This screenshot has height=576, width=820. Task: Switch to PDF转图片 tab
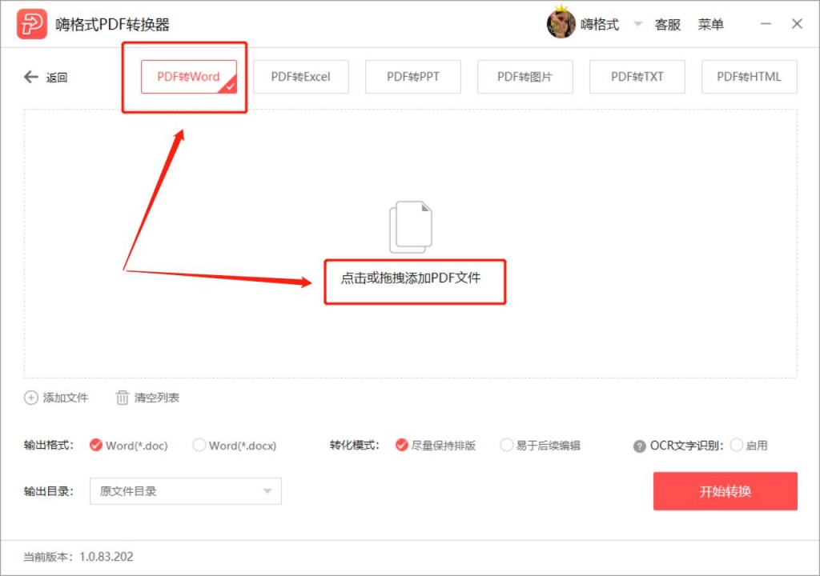525,77
